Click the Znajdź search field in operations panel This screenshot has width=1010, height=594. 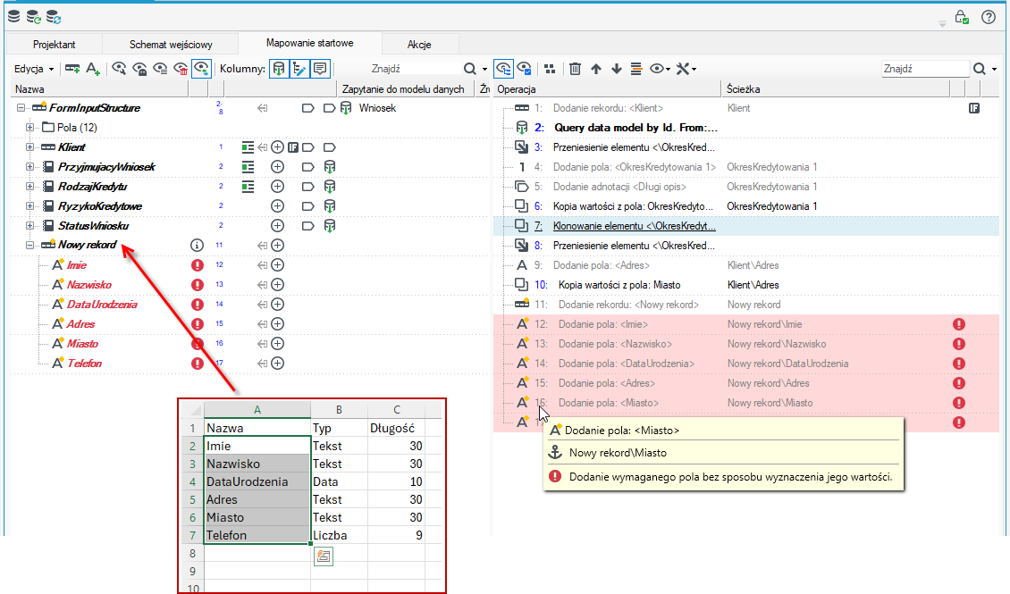pyautogui.click(x=925, y=69)
